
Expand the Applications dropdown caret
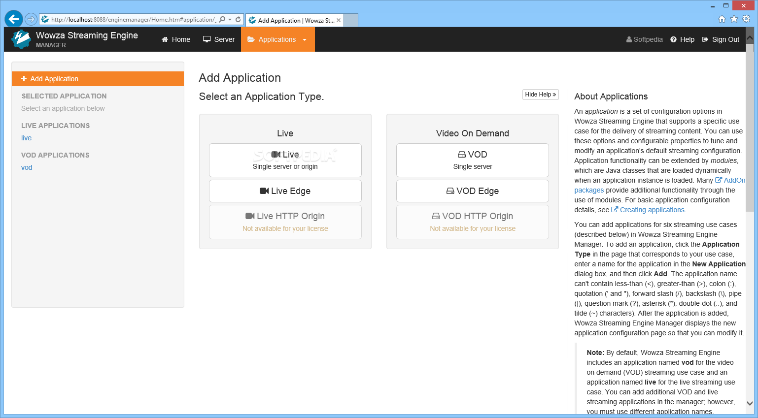pyautogui.click(x=305, y=40)
